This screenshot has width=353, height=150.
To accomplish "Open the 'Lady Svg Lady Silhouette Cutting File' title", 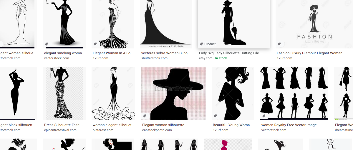I will pyautogui.click(x=231, y=53).
